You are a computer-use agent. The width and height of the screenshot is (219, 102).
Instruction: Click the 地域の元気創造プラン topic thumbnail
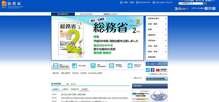(141, 96)
